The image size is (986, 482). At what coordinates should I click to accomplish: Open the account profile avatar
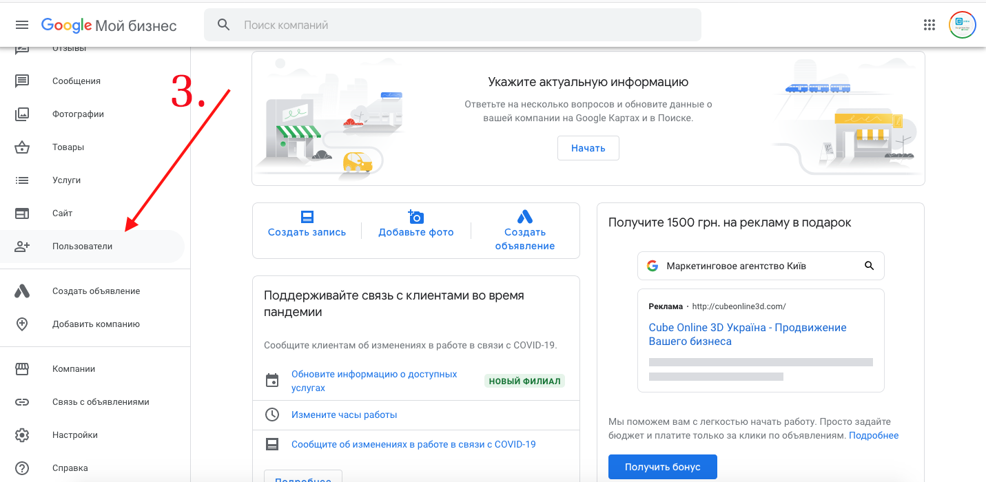tap(962, 25)
